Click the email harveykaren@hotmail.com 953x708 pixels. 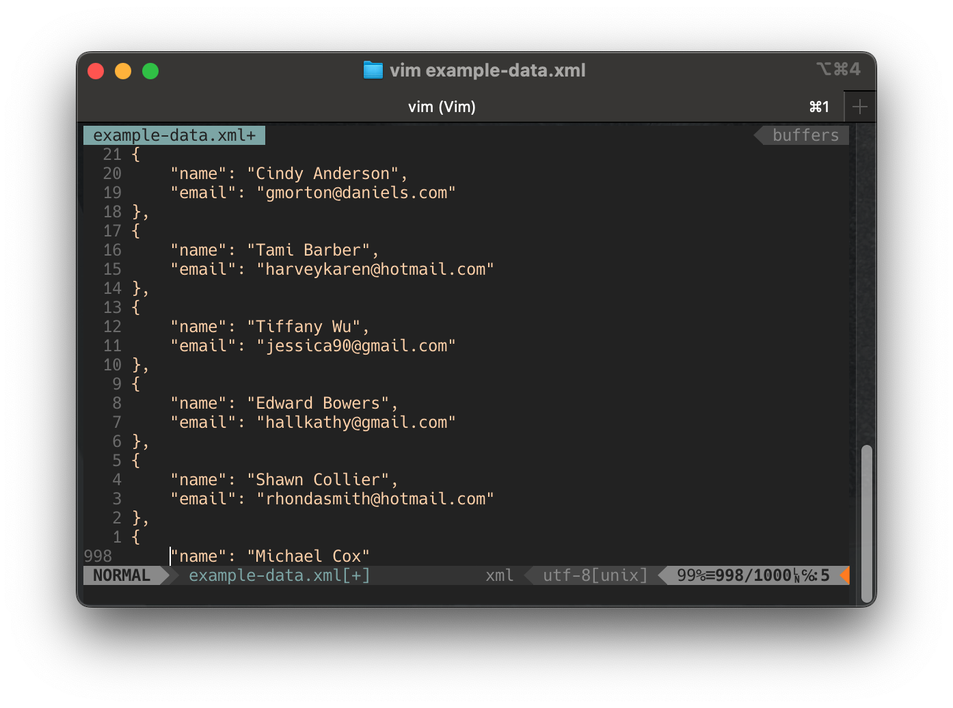point(375,269)
